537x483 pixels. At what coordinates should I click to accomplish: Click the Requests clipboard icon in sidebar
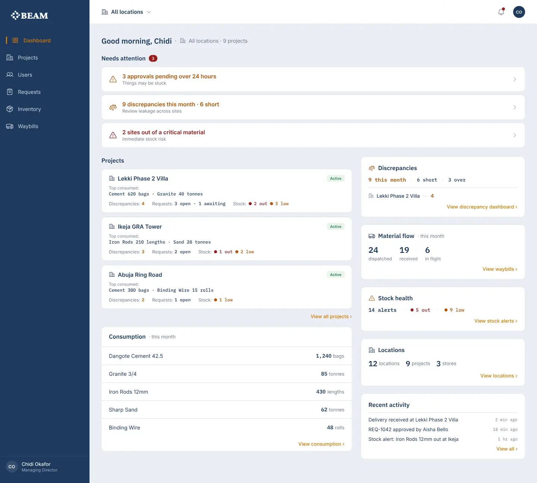click(10, 92)
